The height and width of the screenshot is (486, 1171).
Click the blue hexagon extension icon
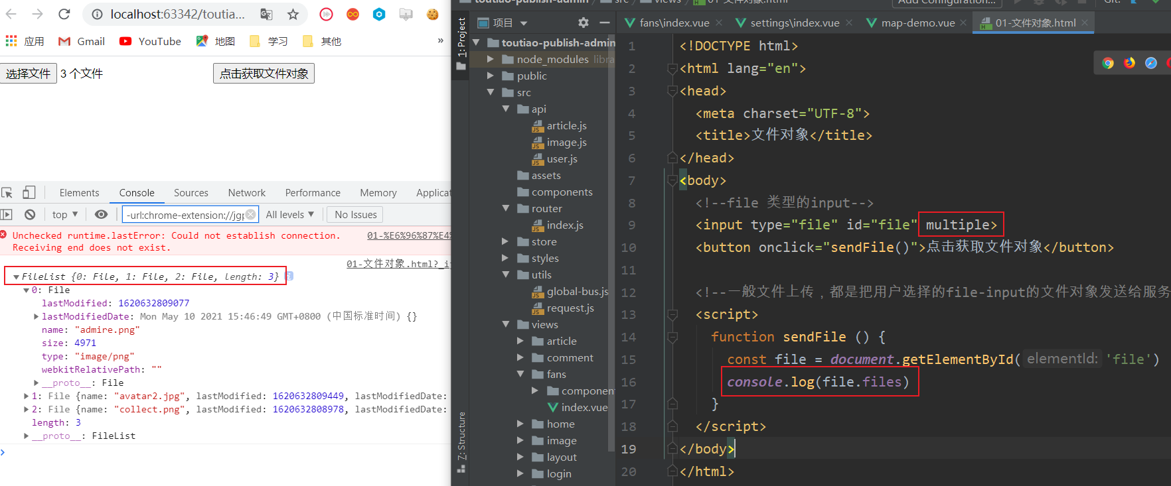click(379, 14)
